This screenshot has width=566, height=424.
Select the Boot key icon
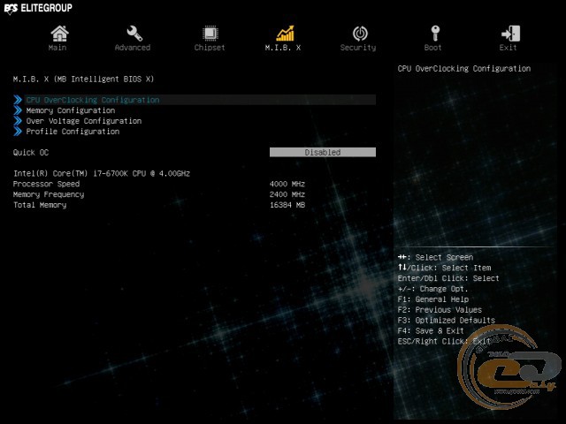(x=435, y=34)
